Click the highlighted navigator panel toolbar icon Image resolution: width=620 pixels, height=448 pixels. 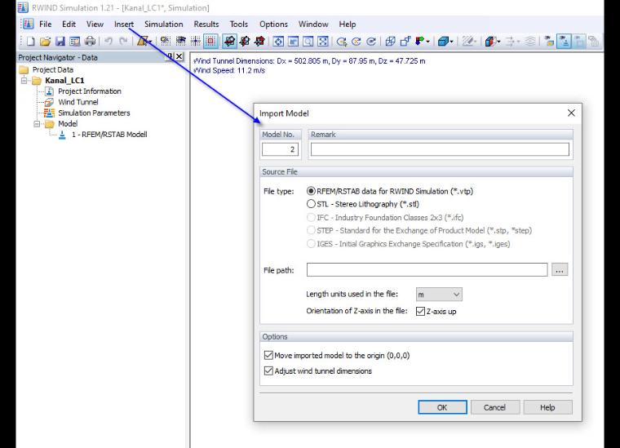pos(565,41)
